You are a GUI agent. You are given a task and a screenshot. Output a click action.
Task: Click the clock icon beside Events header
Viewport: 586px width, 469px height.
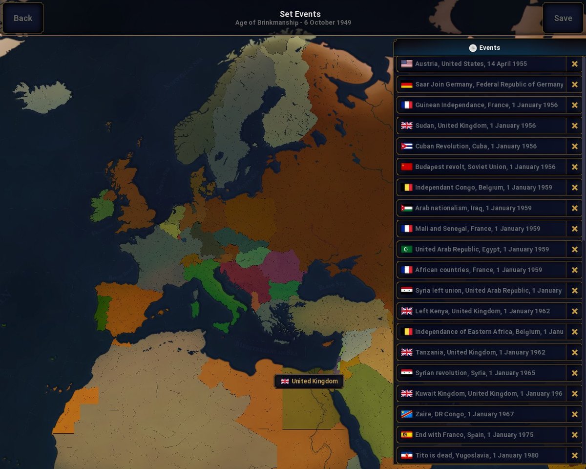pos(473,48)
